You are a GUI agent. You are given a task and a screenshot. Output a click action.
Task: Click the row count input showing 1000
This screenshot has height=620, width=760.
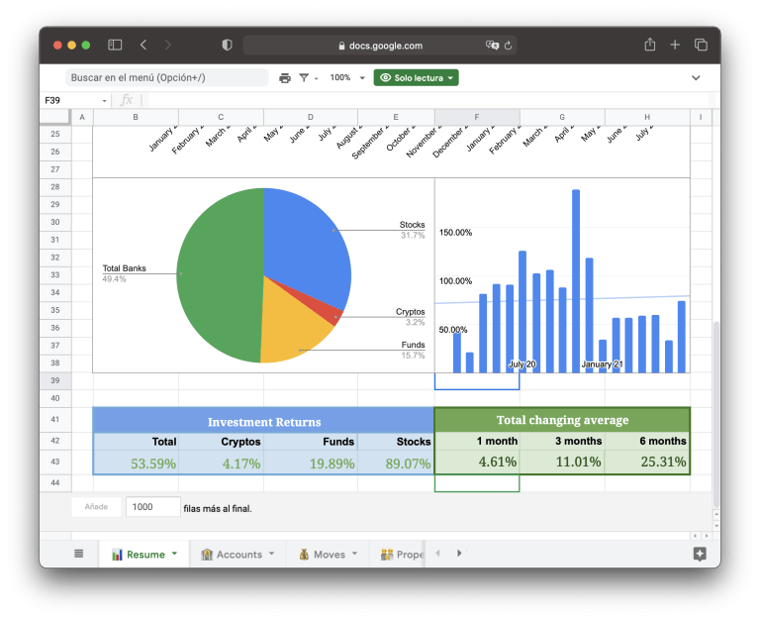point(151,507)
